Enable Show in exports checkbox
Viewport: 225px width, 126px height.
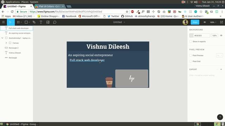coord(191,41)
